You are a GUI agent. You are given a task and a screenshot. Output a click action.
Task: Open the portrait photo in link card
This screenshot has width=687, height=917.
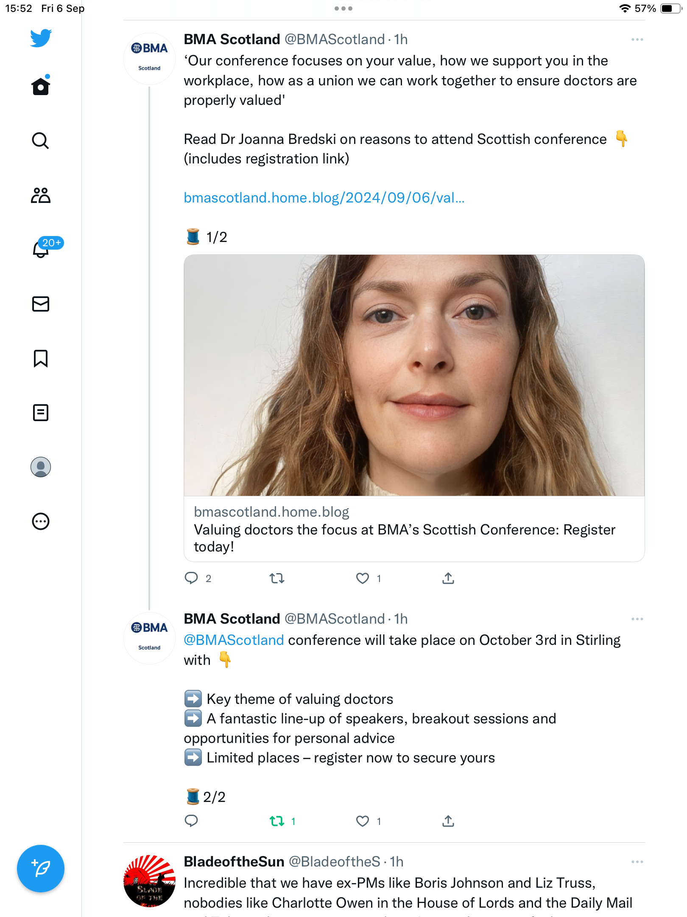pyautogui.click(x=414, y=375)
